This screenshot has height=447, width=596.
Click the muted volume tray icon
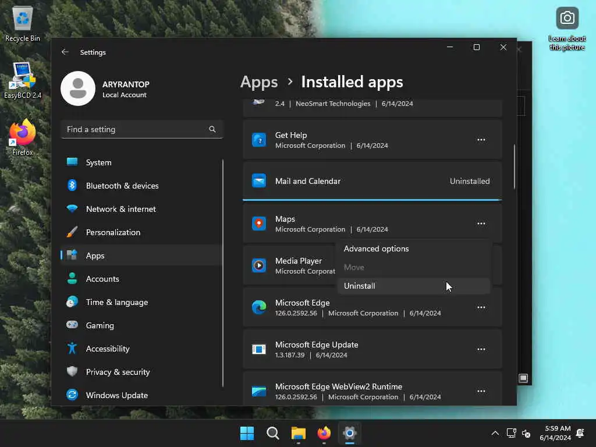[x=526, y=433]
